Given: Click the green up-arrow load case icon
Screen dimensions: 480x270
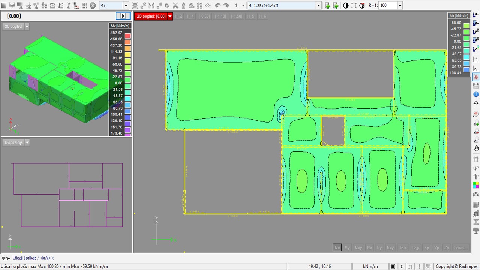Looking at the screenshot, I should (x=327, y=6).
